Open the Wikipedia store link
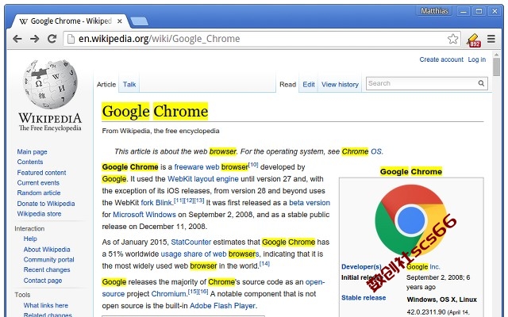Image resolution: width=508 pixels, height=317 pixels. point(39,214)
